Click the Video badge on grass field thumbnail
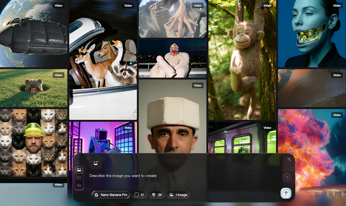346x206 pixels. 58,75
